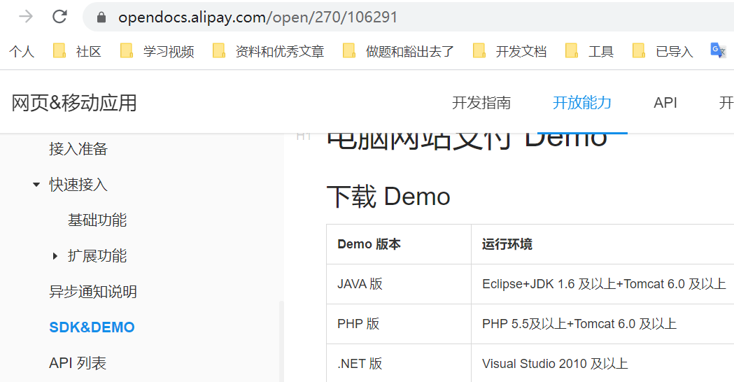The height and width of the screenshot is (382, 734).
Task: Switch to API tab
Action: coord(665,103)
